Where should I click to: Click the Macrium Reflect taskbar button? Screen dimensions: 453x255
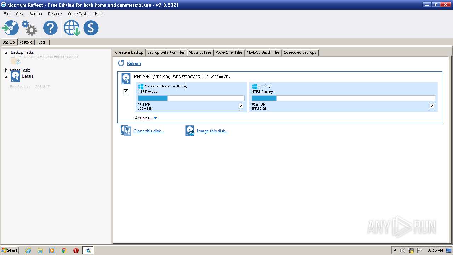(x=88, y=250)
